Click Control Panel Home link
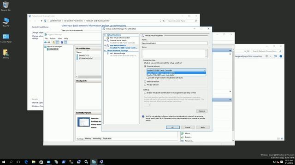The image size is (295, 165). pos(40,27)
